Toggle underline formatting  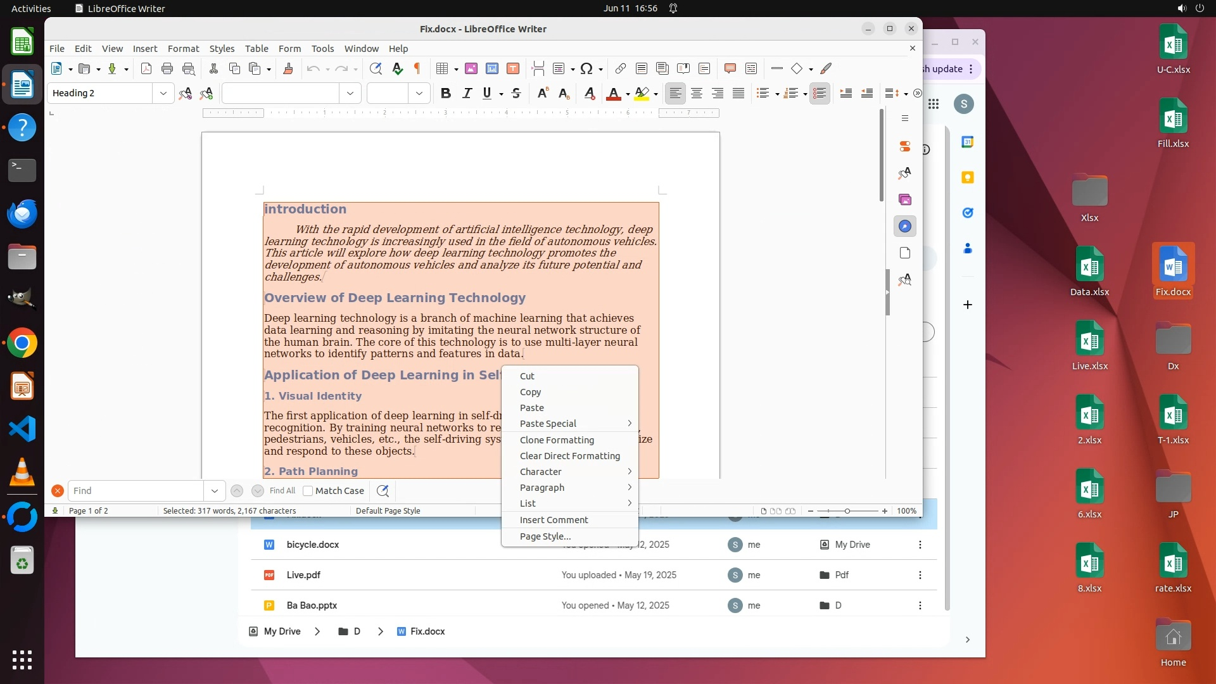(x=487, y=93)
